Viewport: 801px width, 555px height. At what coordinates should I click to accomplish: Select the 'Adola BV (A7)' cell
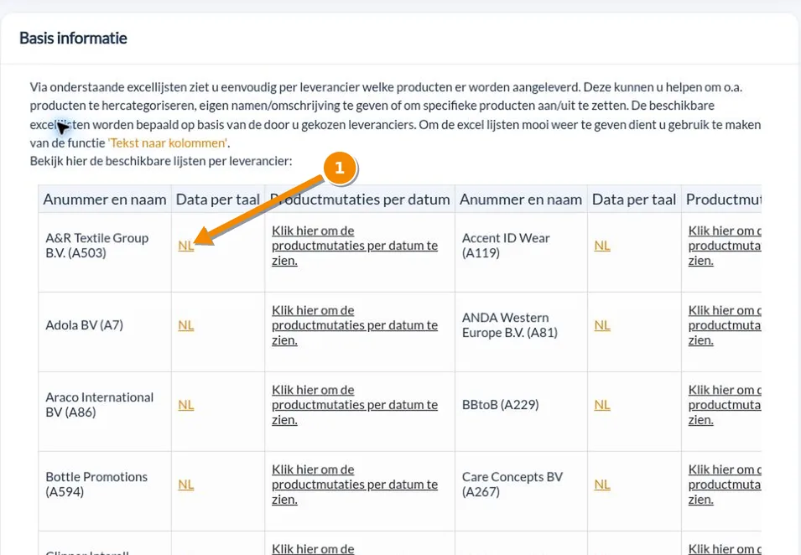tap(105, 332)
